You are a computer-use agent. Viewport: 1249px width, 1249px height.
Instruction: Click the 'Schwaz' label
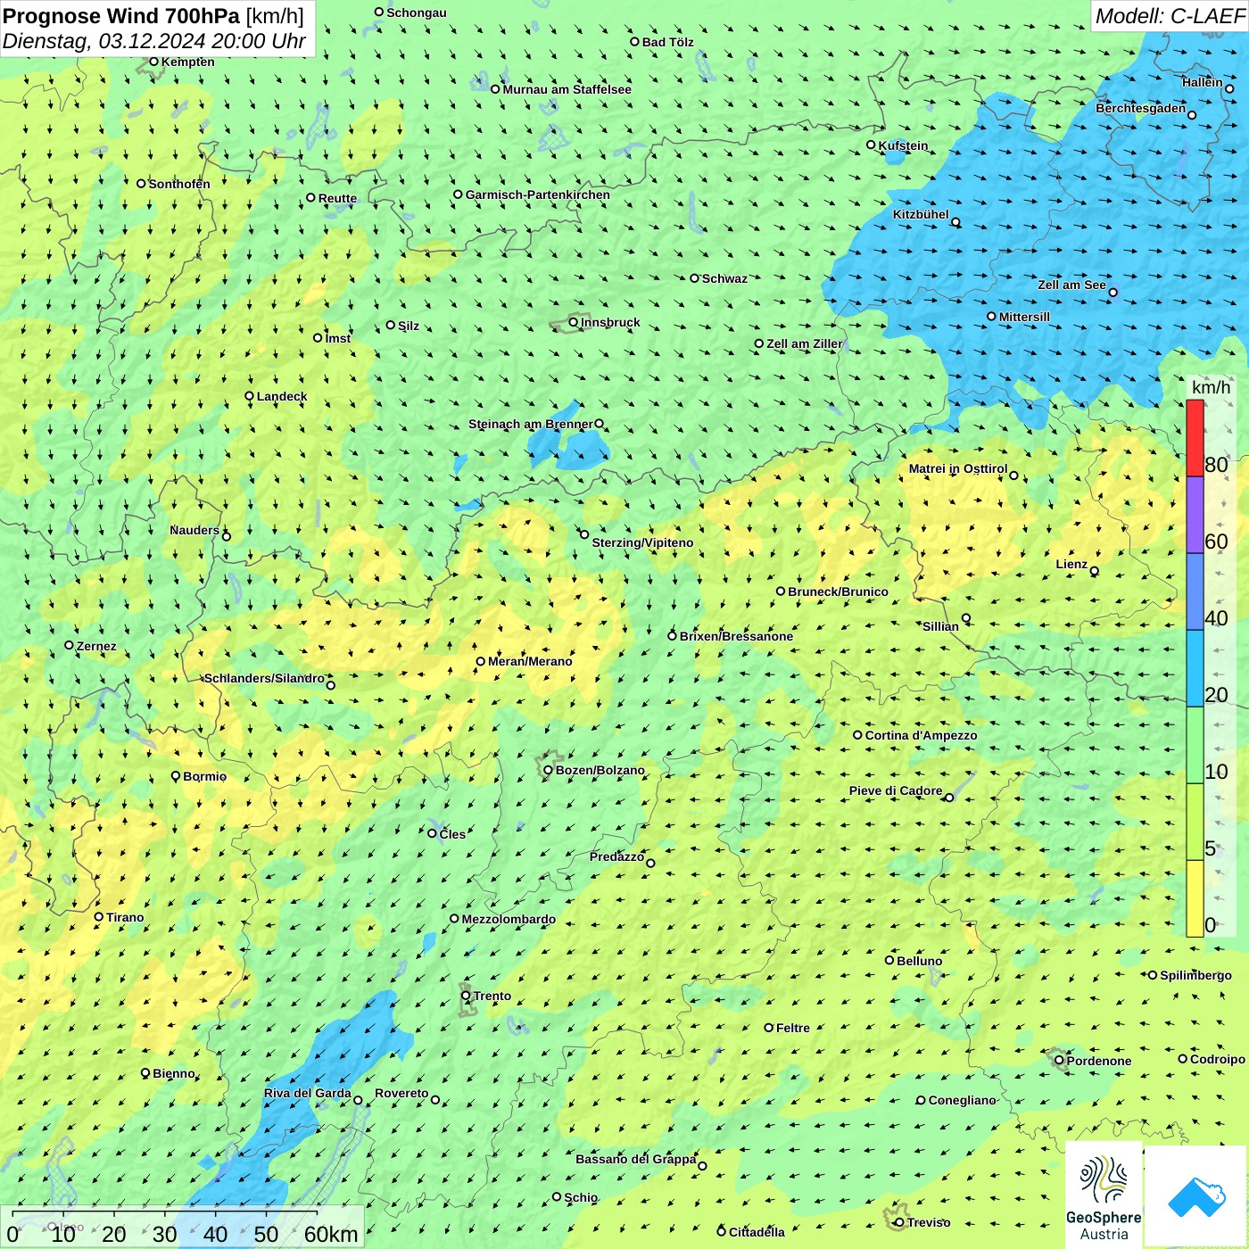pyautogui.click(x=724, y=278)
